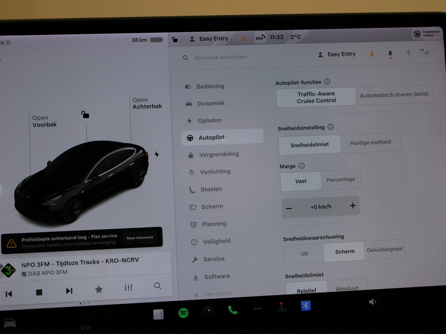Go to Vergrendeling settings
Image resolution: width=446 pixels, height=334 pixels.
click(x=219, y=154)
